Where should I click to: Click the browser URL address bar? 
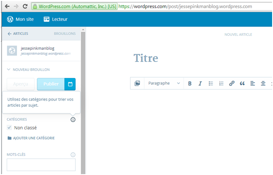tap(185, 6)
